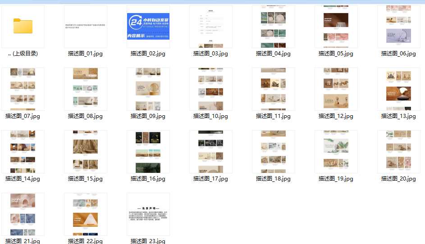Select the 描述图_19.jpg leaf thumbnail
This screenshot has width=425, height=244.
tap(336, 152)
